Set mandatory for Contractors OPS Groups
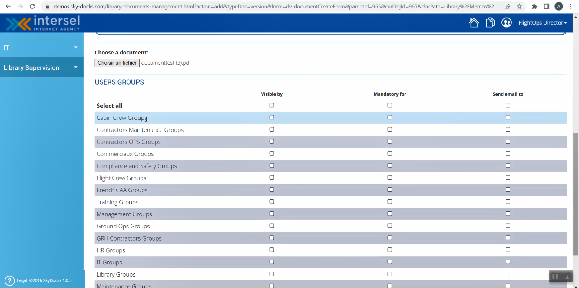Screen dimensions: 579x288 (390, 142)
